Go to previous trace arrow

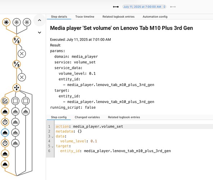[x=116, y=7]
